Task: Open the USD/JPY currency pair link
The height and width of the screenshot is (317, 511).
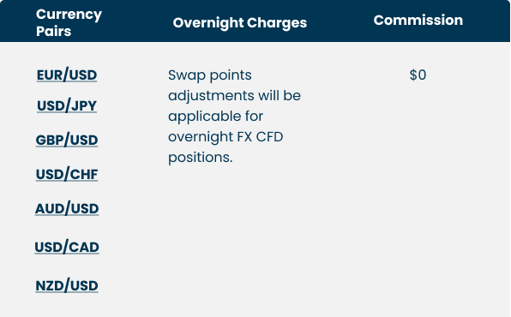Action: point(67,106)
